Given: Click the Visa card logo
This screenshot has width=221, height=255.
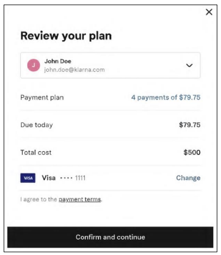Looking at the screenshot, I should (28, 178).
